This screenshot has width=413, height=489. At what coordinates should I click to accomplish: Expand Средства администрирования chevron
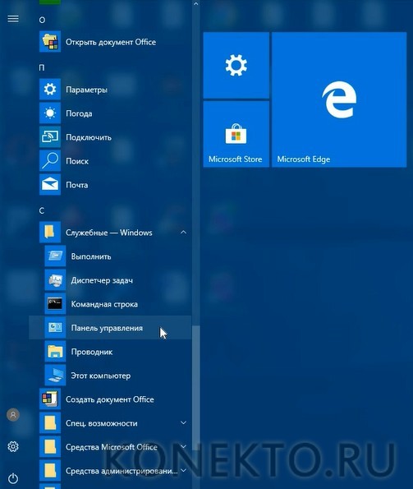pos(183,470)
